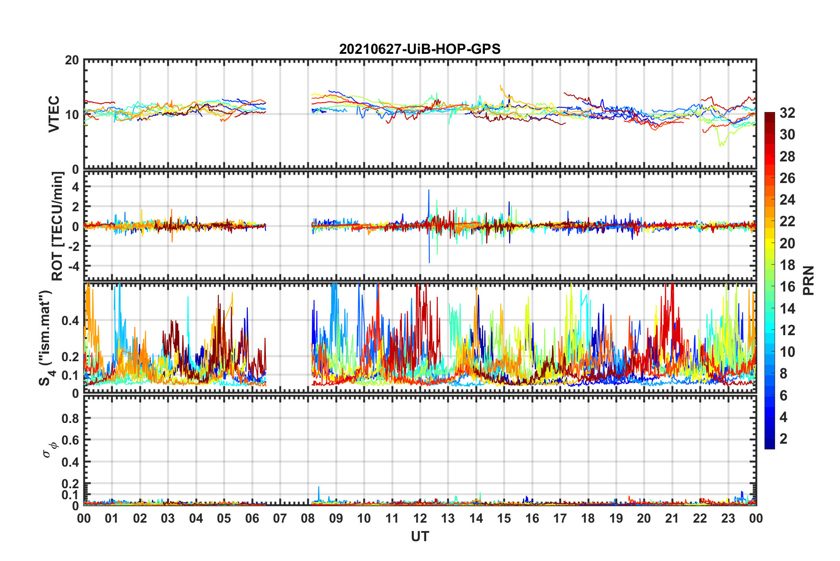The width and height of the screenshot is (840, 561).
Task: Select the "6" tick on PRN colorbar
Action: click(783, 396)
